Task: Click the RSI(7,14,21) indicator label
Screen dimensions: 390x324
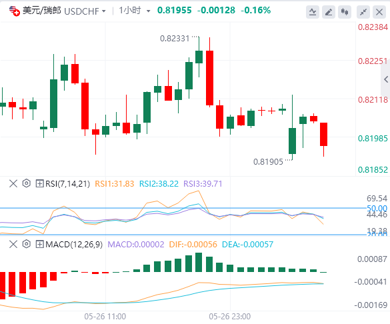Action: click(x=67, y=184)
